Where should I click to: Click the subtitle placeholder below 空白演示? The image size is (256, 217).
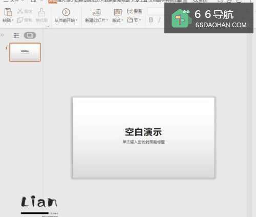pos(143,142)
